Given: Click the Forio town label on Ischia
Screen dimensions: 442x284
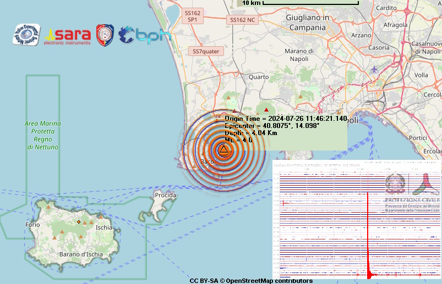Looking at the screenshot, I should [32, 225].
